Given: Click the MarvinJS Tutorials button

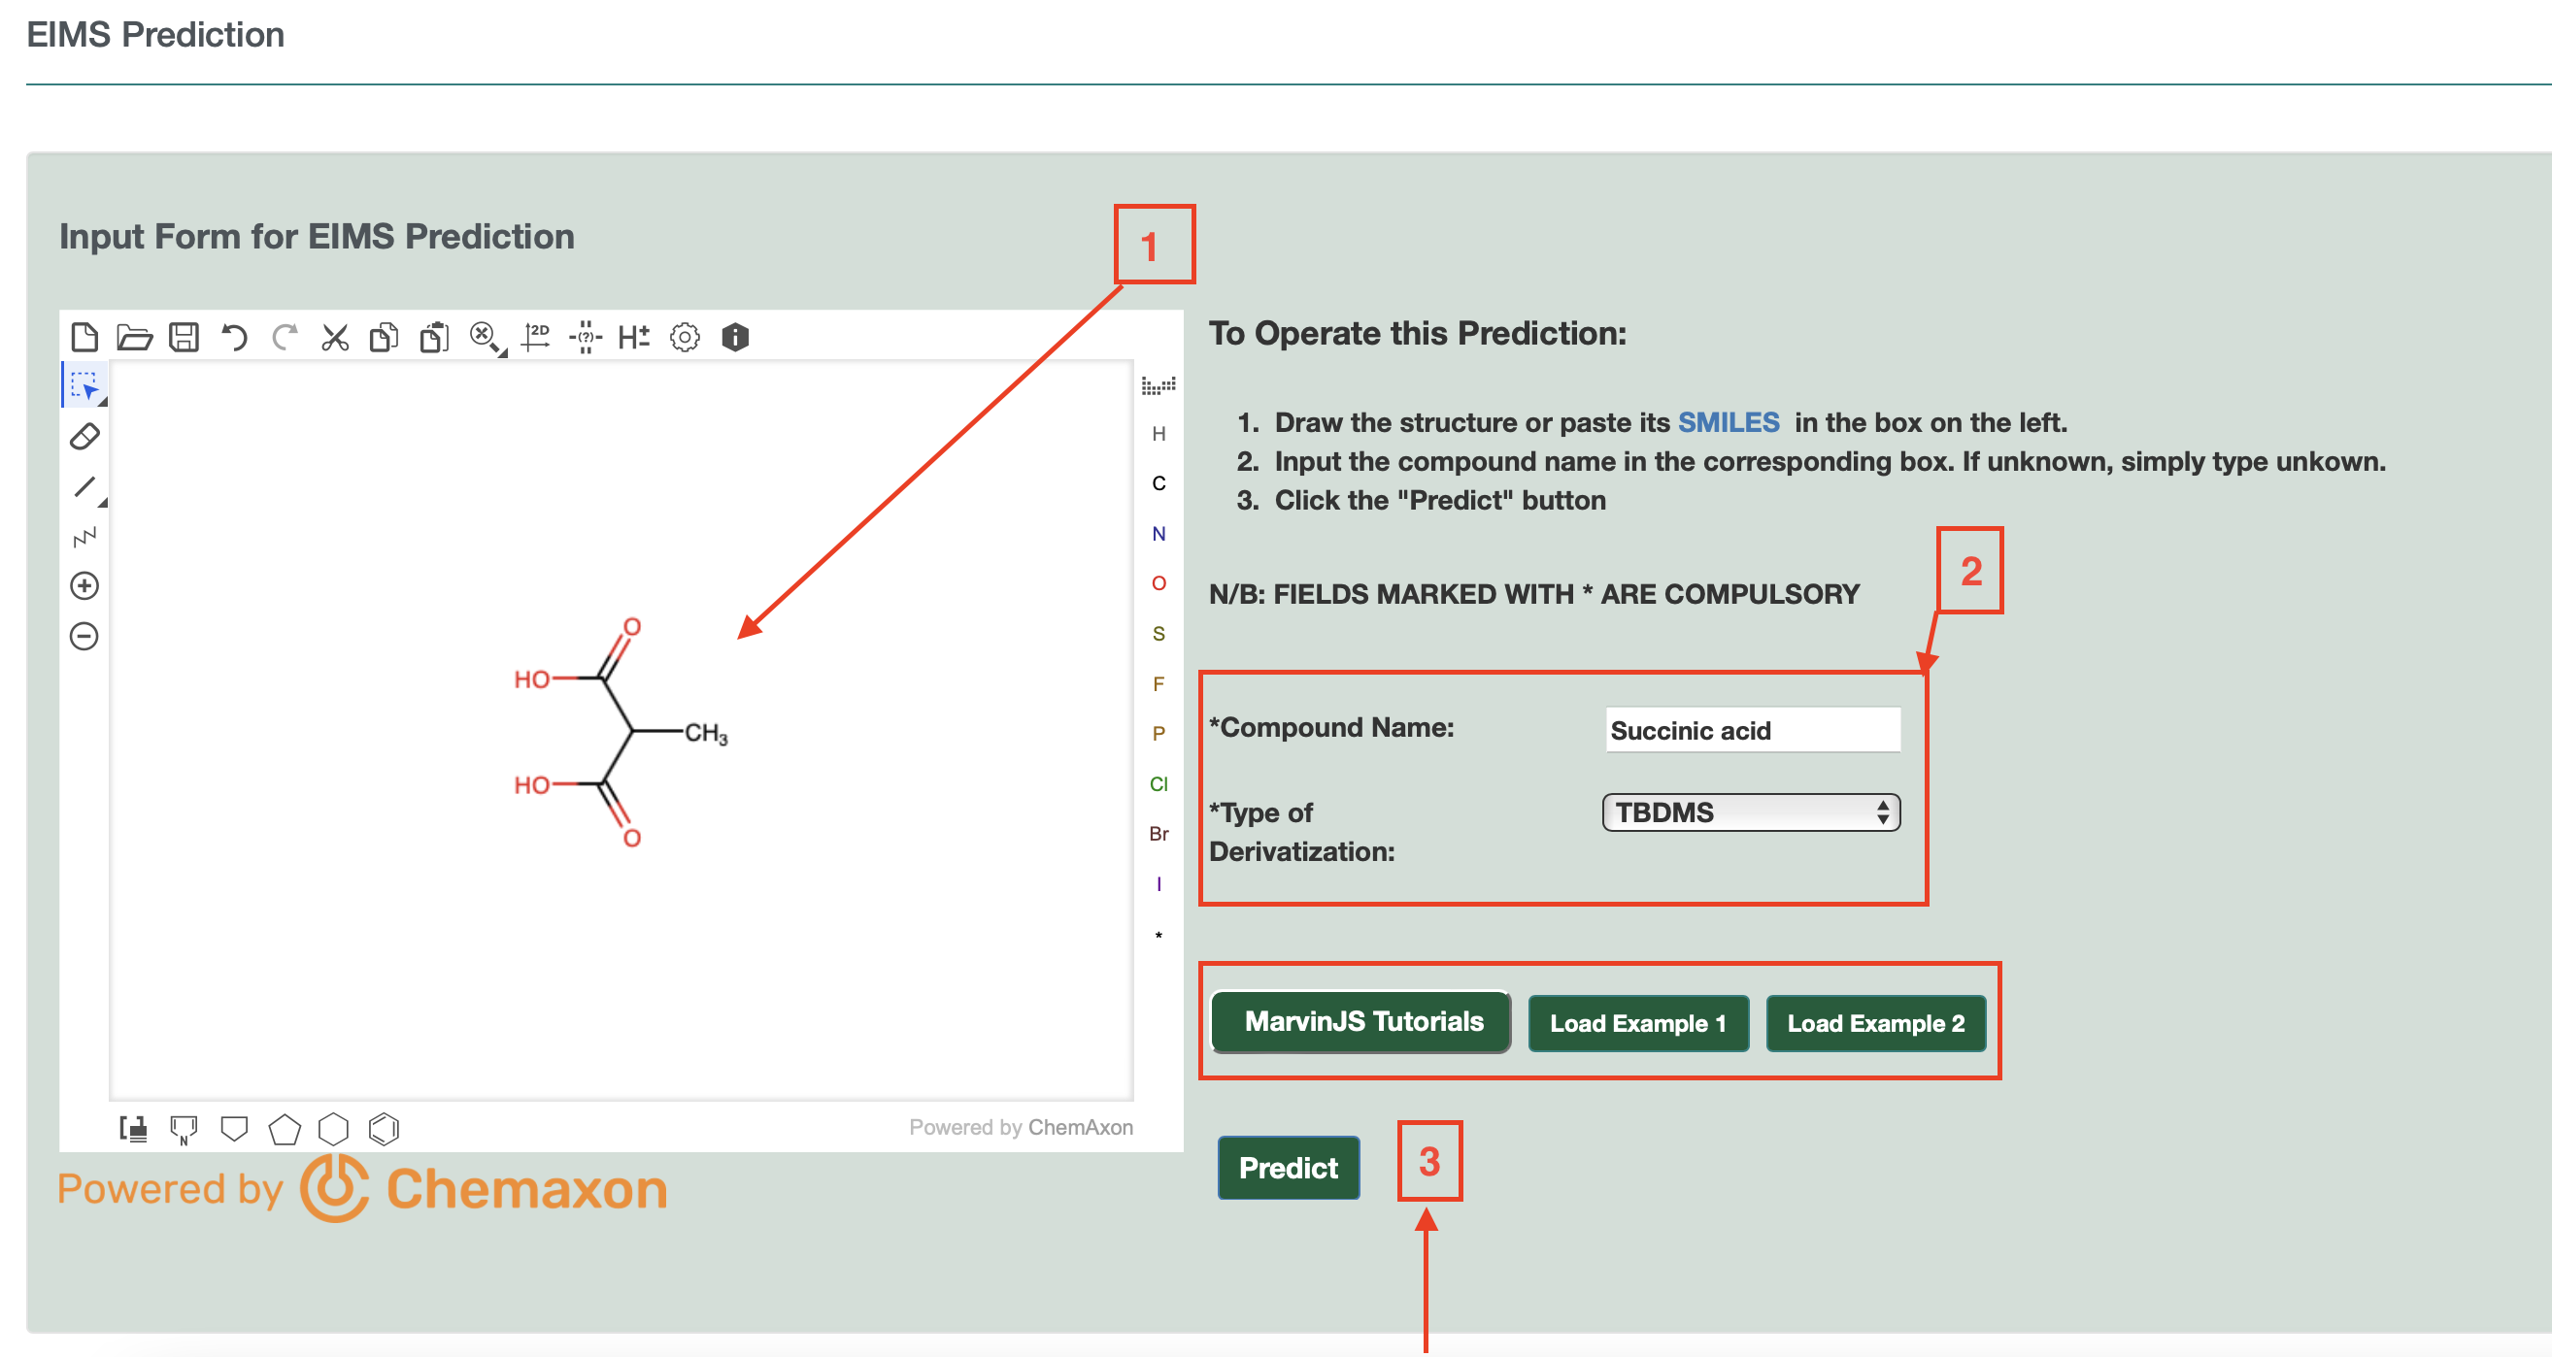Looking at the screenshot, I should (x=1360, y=1022).
